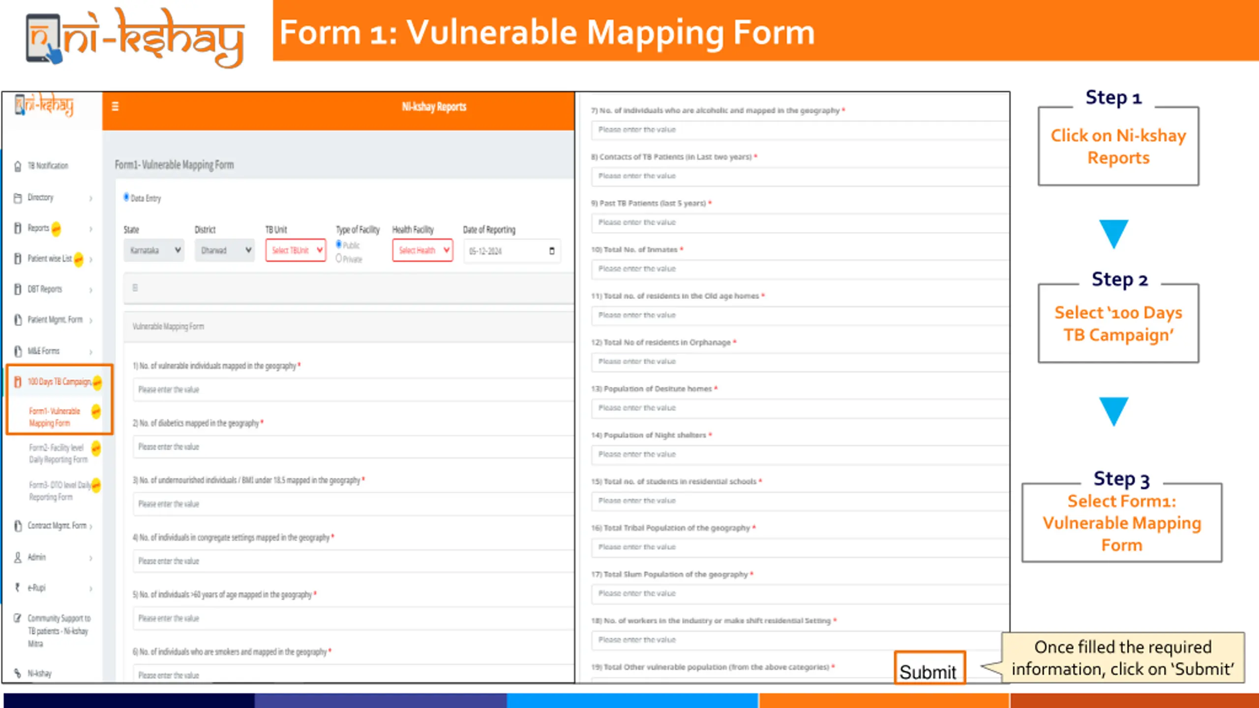Open Community Support to TB patients menu

click(59, 631)
